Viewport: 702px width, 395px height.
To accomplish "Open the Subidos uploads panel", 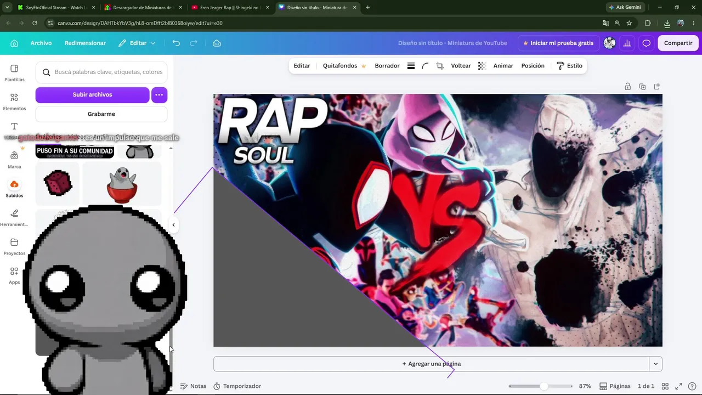I will 14,189.
